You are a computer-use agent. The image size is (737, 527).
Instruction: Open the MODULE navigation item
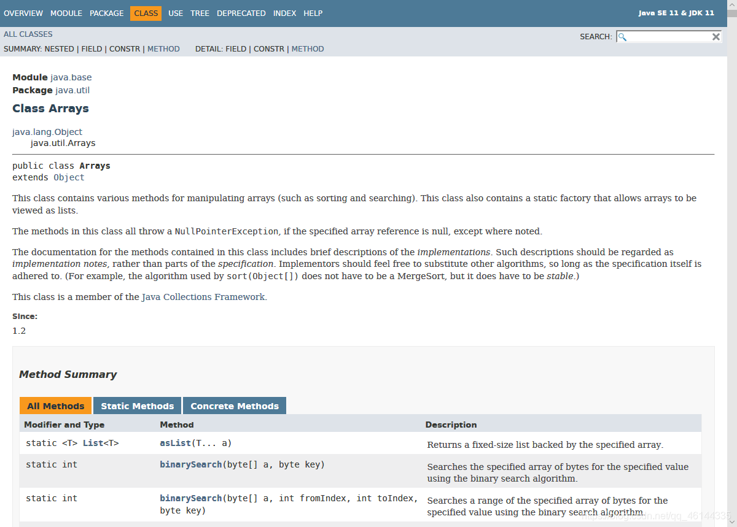click(66, 13)
